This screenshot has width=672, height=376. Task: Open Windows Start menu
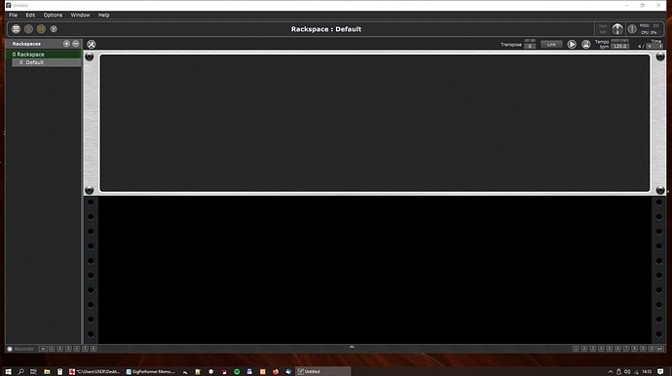click(8, 372)
